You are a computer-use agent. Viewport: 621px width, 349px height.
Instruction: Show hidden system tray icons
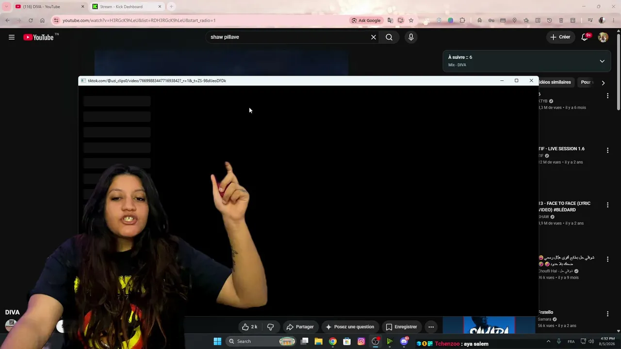click(549, 341)
